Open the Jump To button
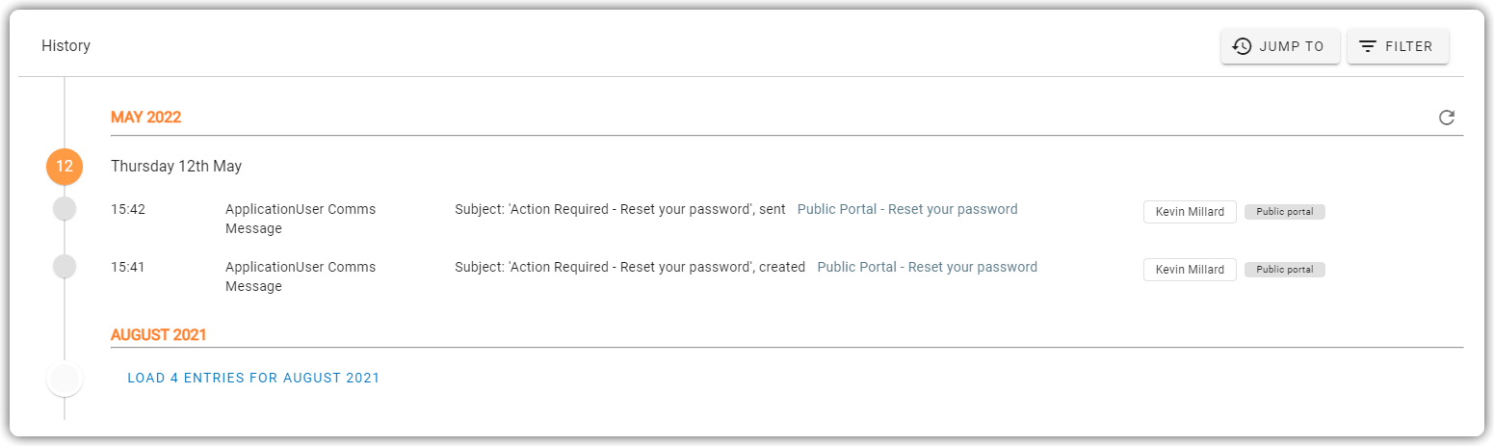Screen dimensions: 1494x446 click(1280, 46)
